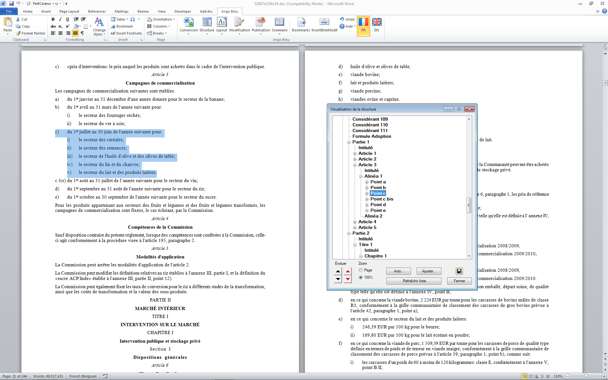This screenshot has width=608, height=380.
Task: Click the red down arrow in Évoluer
Action: pyautogui.click(x=348, y=279)
